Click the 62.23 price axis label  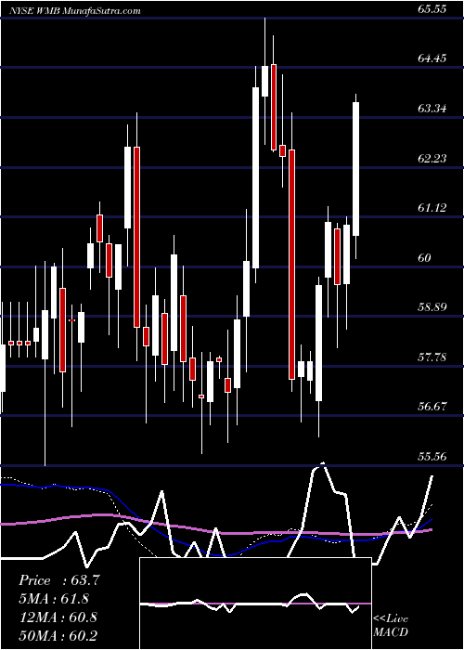[432, 159]
